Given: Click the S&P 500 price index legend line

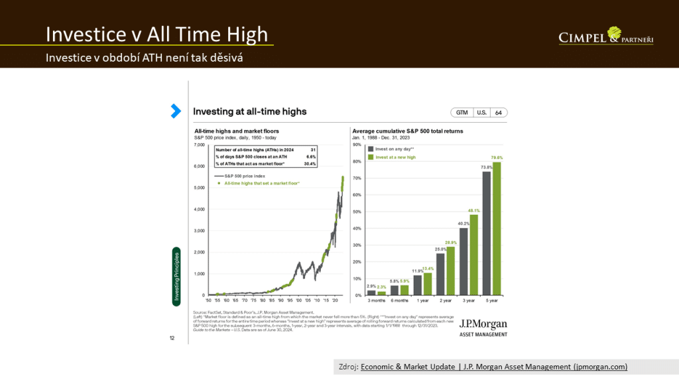Looking at the screenshot, I should pyautogui.click(x=219, y=176).
